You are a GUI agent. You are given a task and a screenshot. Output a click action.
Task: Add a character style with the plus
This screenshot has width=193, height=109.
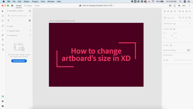coord(30,31)
